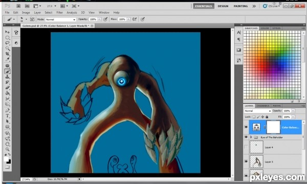Screen dimensions: 307x184
Task: Open CS Live menu
Action: point(271,6)
